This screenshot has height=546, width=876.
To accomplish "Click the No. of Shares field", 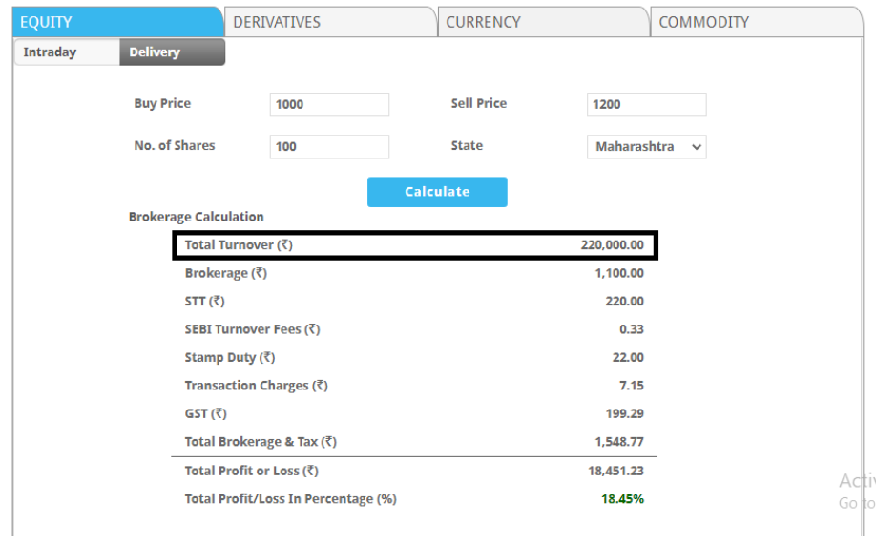I will click(329, 147).
